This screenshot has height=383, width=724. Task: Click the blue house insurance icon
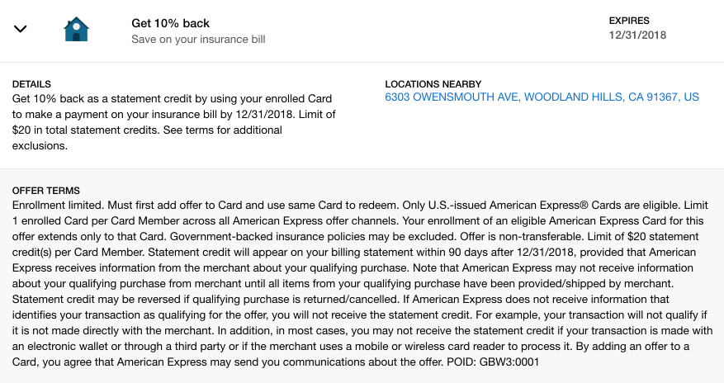pos(76,30)
